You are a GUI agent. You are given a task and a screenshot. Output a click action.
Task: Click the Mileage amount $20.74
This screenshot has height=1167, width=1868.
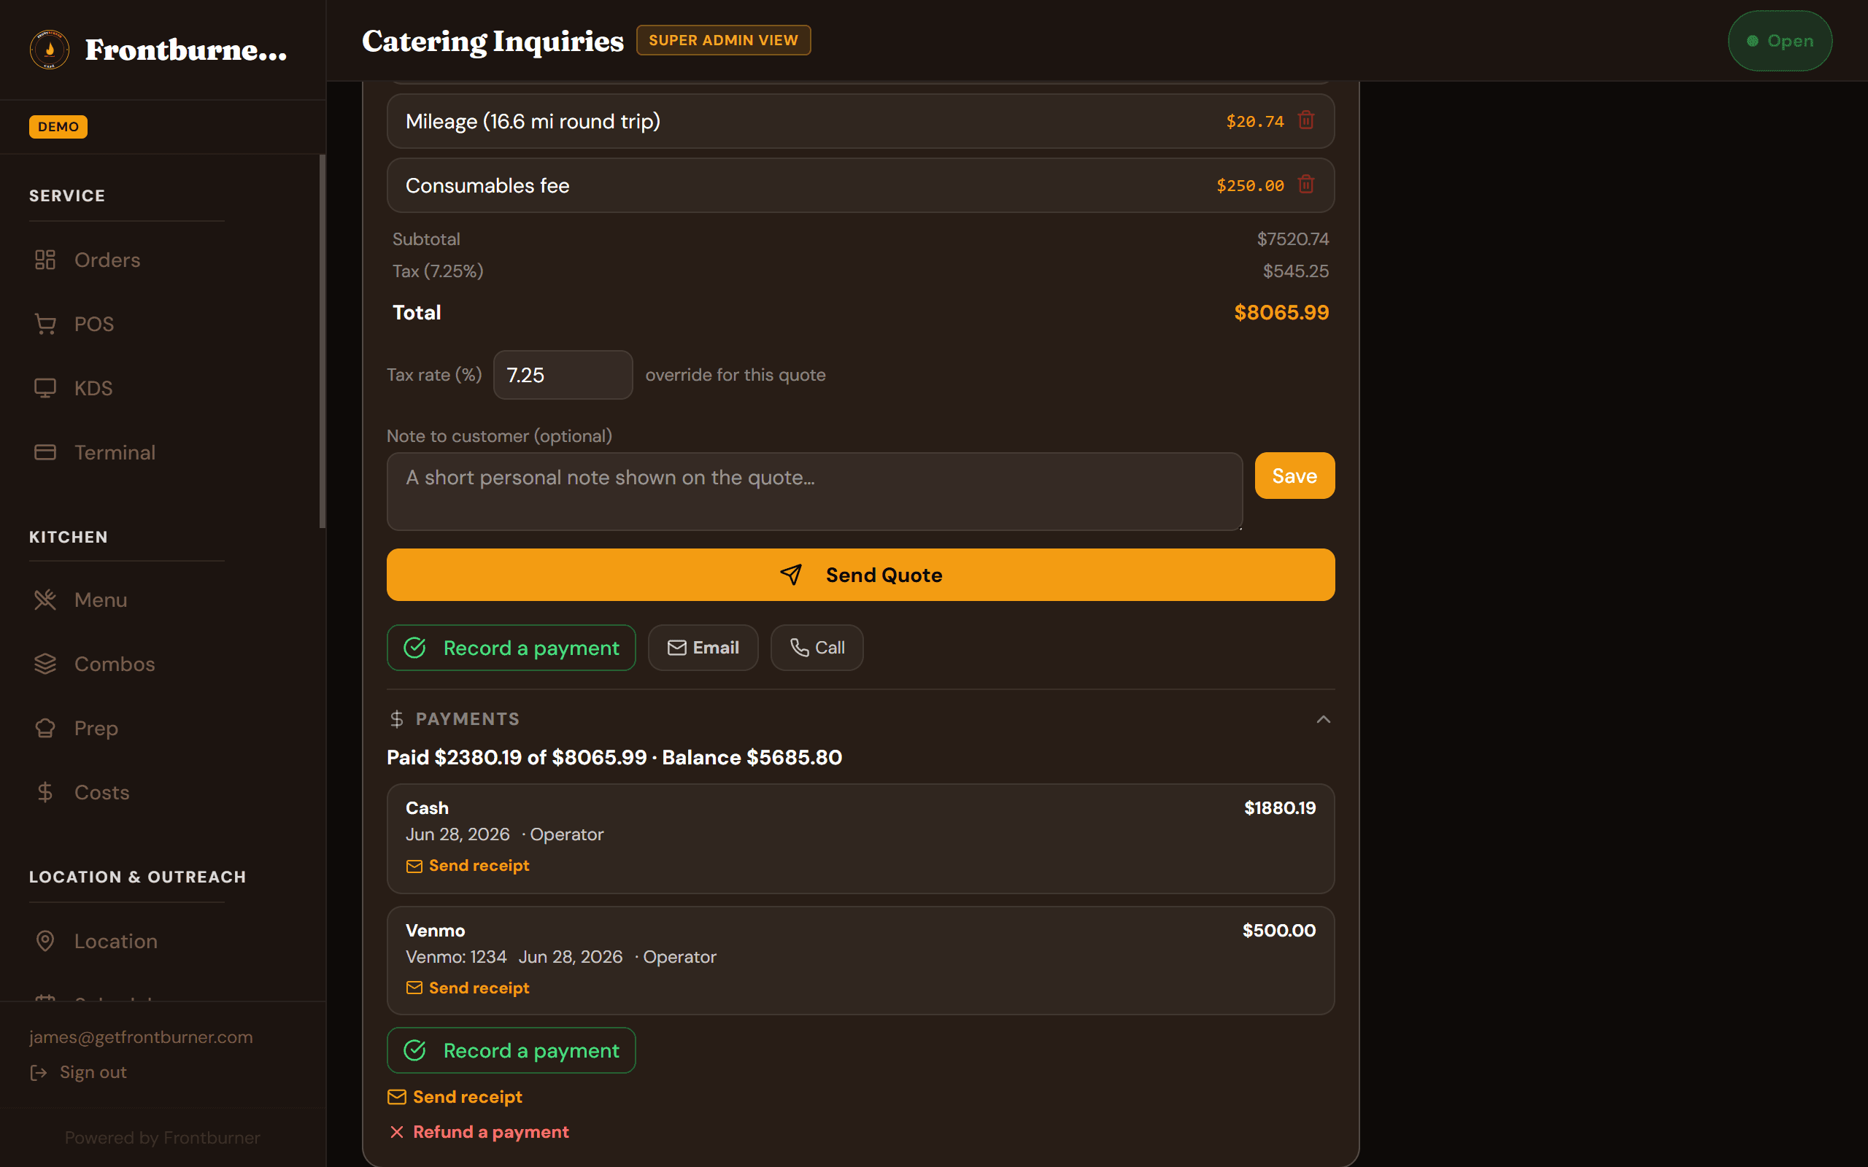point(1255,121)
